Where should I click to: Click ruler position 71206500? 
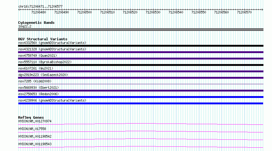click(x=84, y=12)
